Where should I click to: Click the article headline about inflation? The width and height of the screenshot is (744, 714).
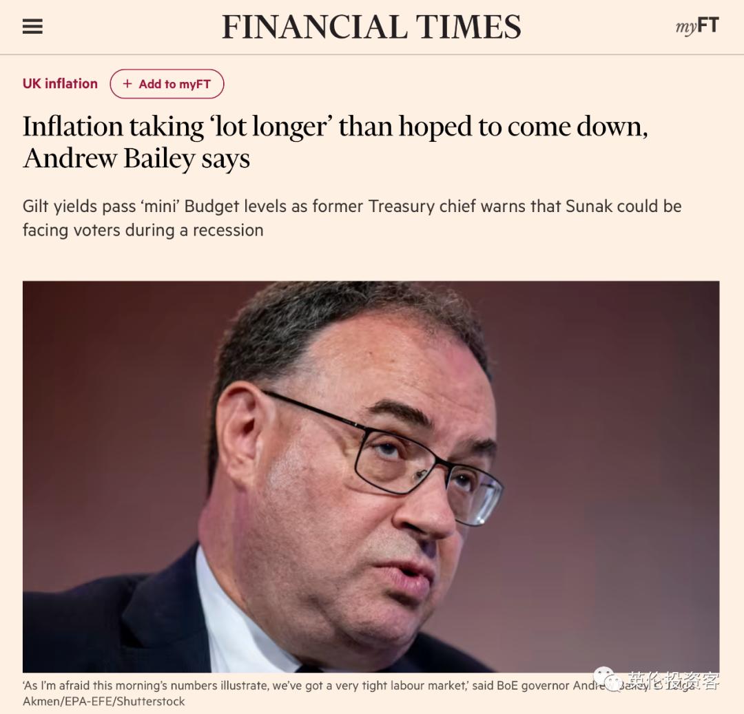point(336,142)
